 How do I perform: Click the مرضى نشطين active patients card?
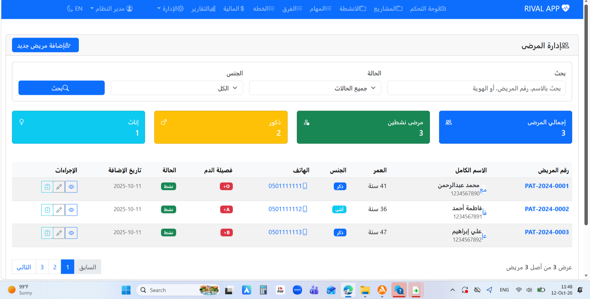pos(363,127)
